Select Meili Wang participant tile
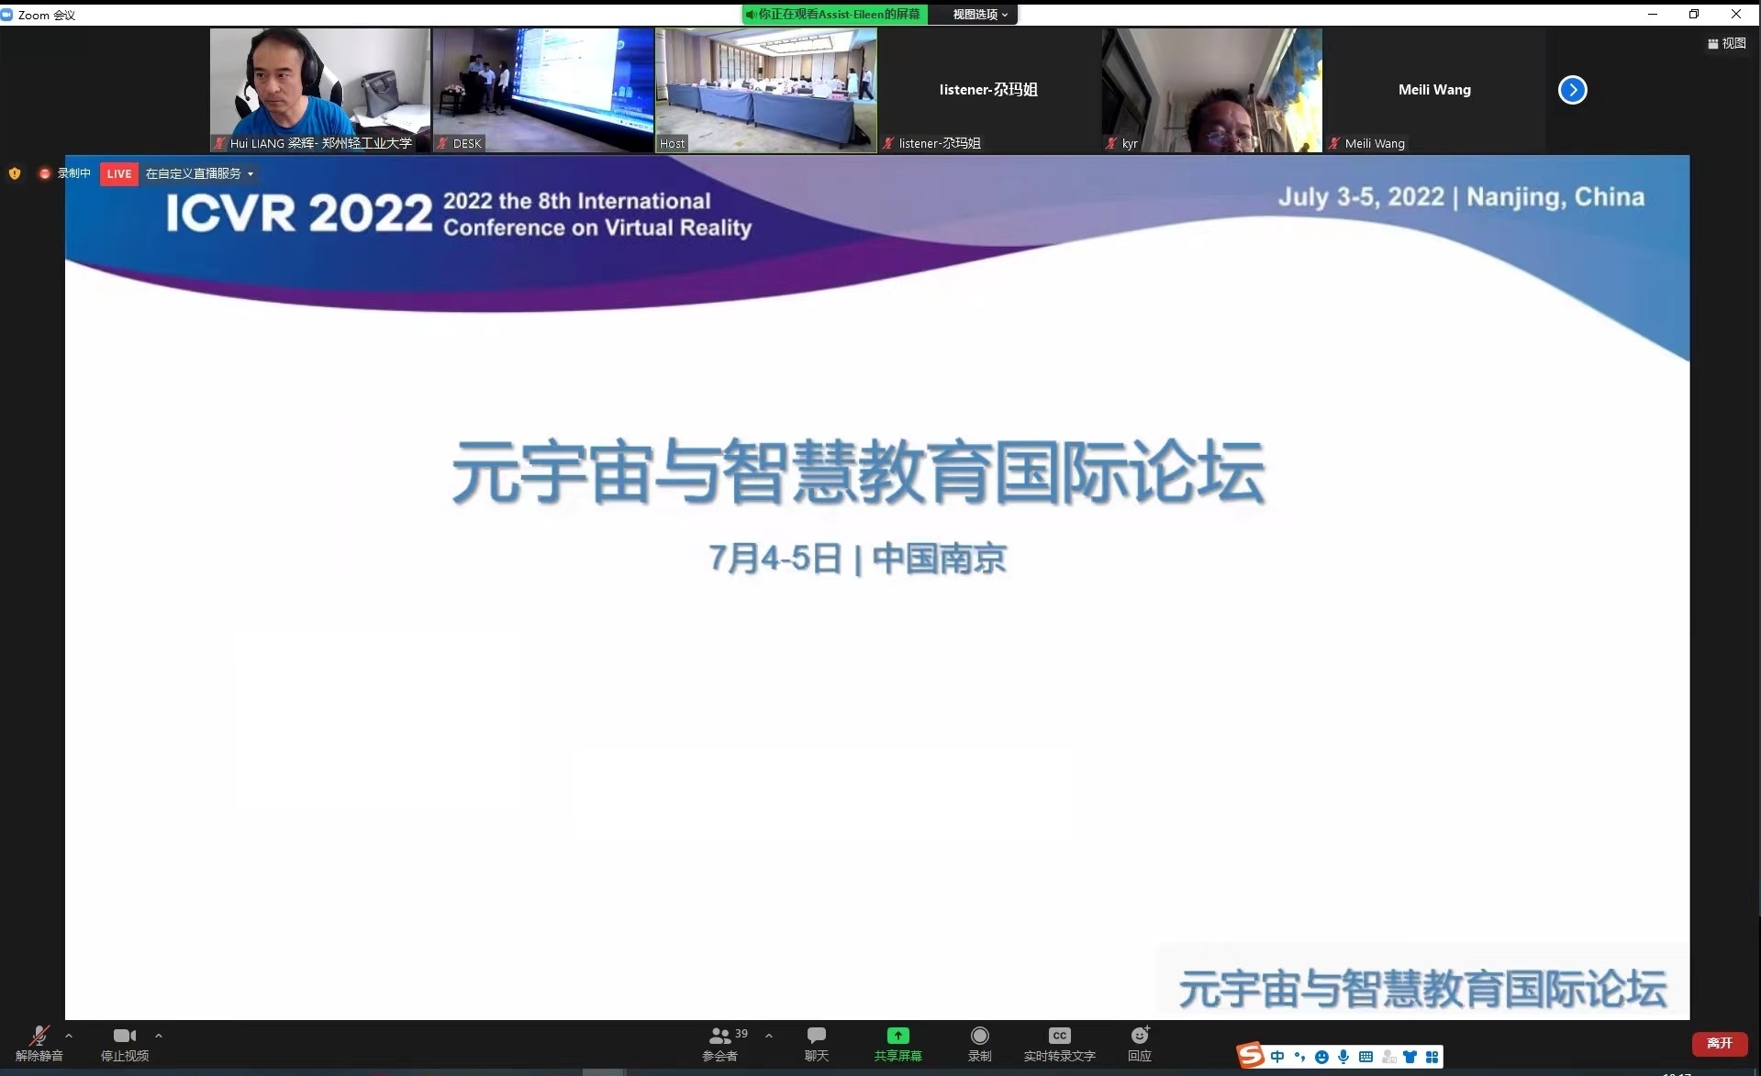Image resolution: width=1761 pixels, height=1076 pixels. [1434, 90]
